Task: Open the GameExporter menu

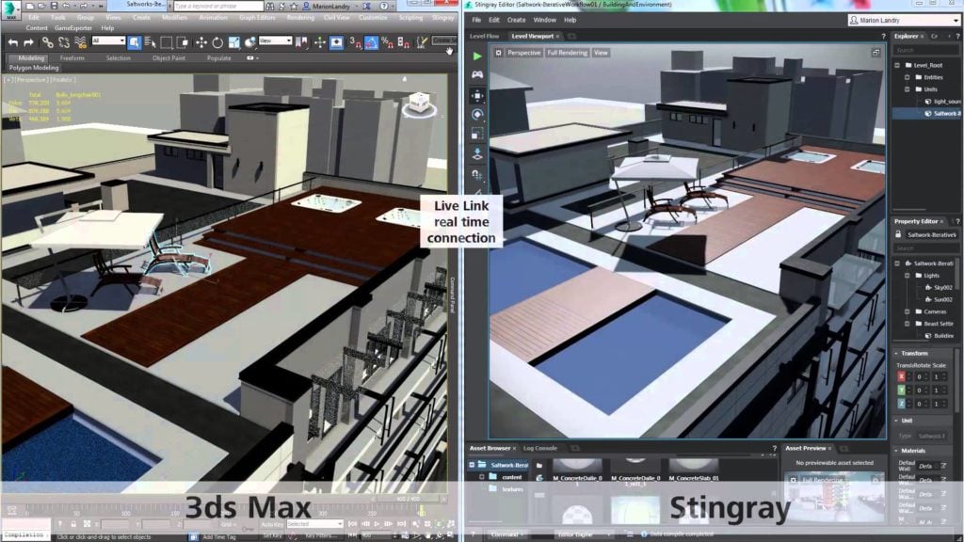Action: point(73,27)
